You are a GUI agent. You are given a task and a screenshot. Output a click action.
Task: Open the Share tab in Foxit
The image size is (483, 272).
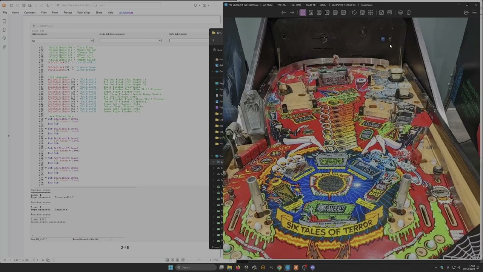[99, 12]
